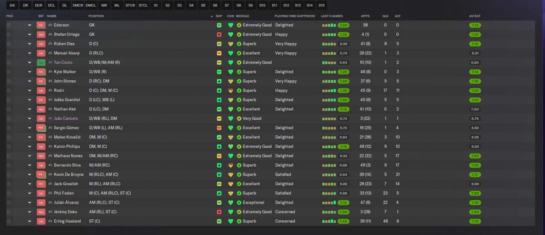Click Yan Couto's green Trn status badge
The width and height of the screenshot is (545, 235).
41,62
